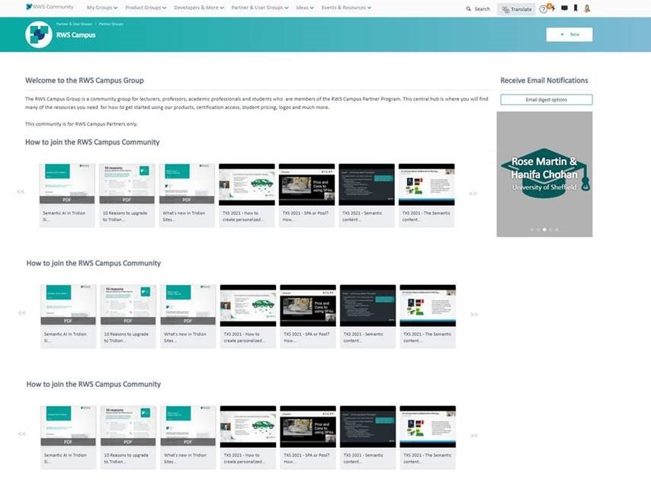651x480 pixels.
Task: Open Partner & User Groups breadcrumb
Action: tap(74, 24)
